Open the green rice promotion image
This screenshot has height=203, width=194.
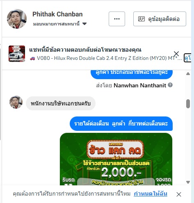click(116, 159)
